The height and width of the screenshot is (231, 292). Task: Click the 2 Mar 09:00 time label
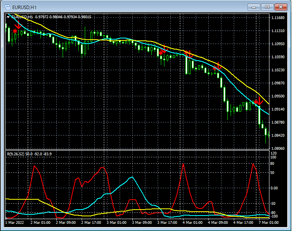[66, 223]
